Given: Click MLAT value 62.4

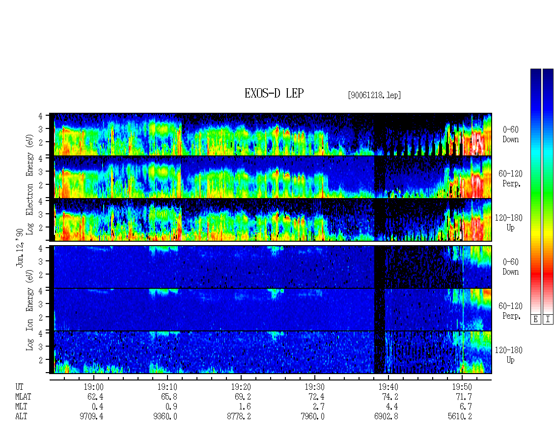Looking at the screenshot, I should pyautogui.click(x=95, y=397).
